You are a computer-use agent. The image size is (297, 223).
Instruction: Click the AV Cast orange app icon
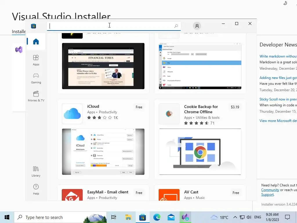pyautogui.click(x=169, y=195)
